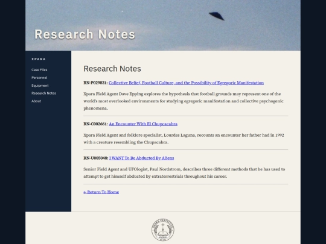Viewport: 326px width, 244px height.
Task: Select the note ID RN-P029831
Action: (95, 83)
